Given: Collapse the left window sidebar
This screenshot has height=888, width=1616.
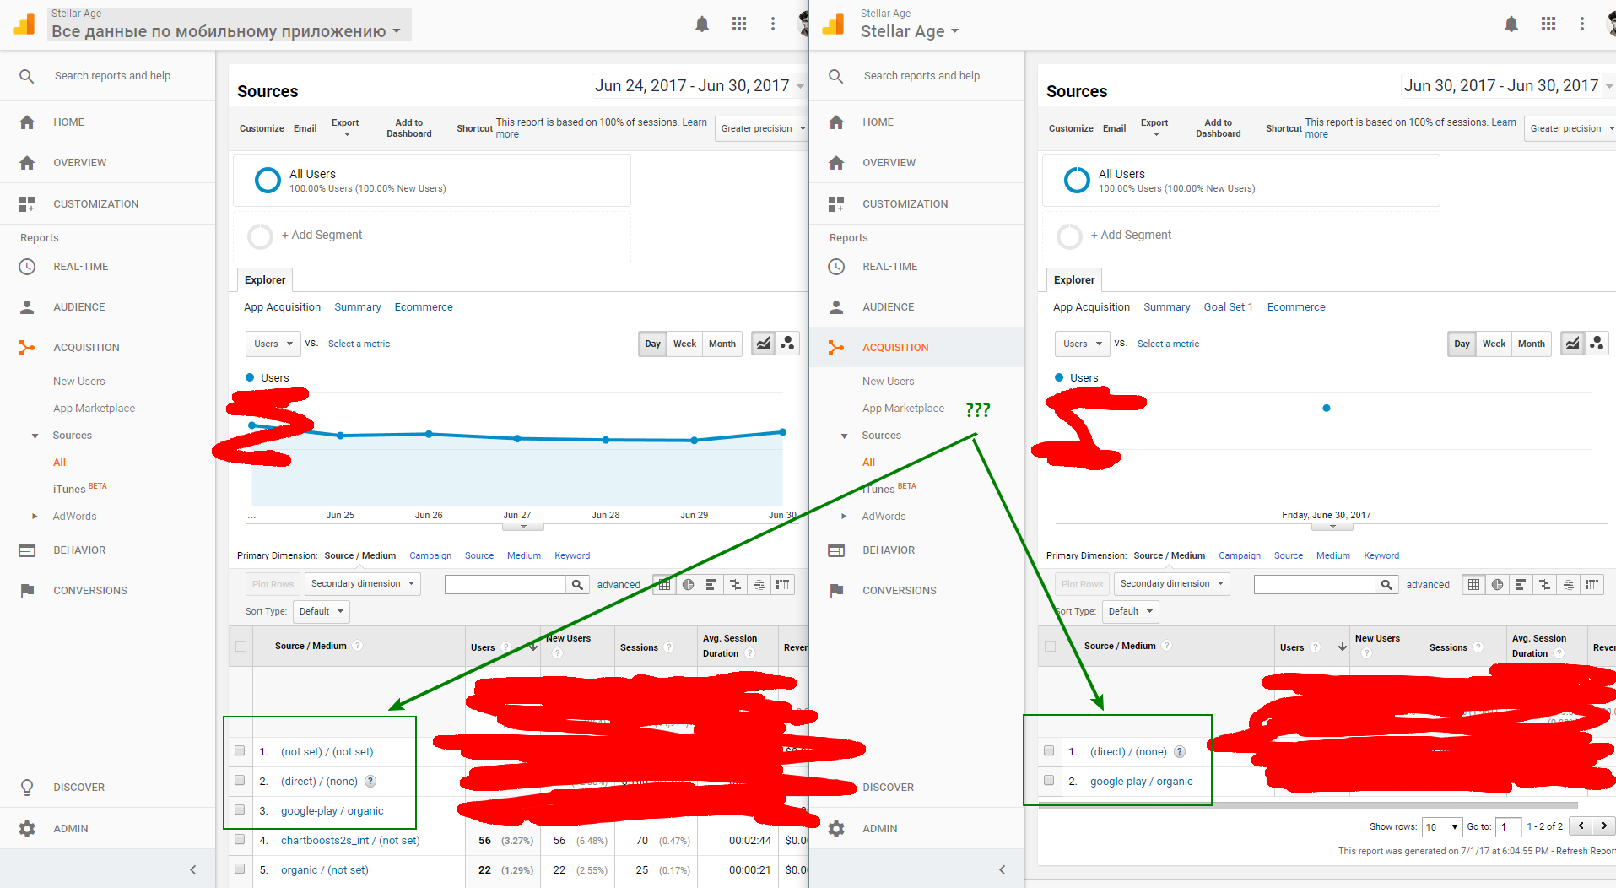Looking at the screenshot, I should coord(193,869).
